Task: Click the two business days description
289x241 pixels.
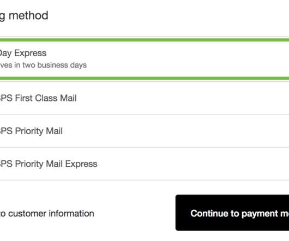Action: 43,65
